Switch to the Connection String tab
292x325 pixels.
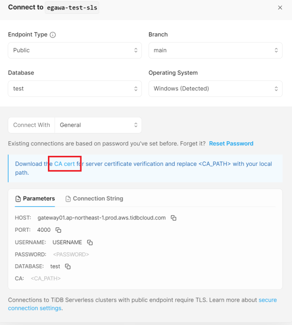point(94,198)
